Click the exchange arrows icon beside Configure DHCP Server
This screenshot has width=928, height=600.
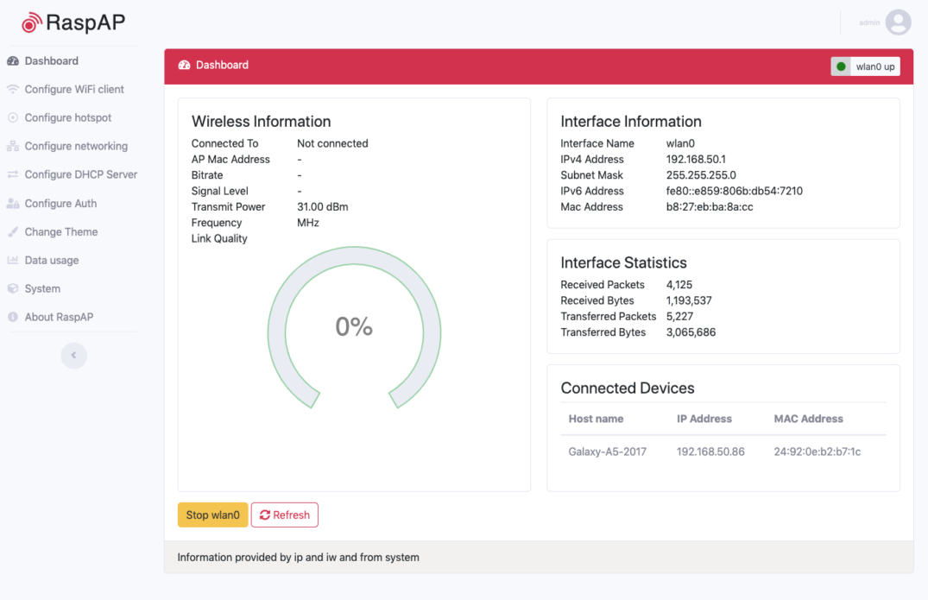13,174
